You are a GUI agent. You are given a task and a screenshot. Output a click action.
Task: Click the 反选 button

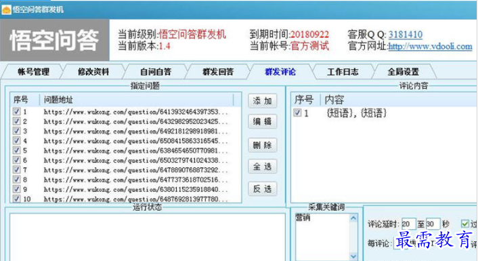(262, 188)
